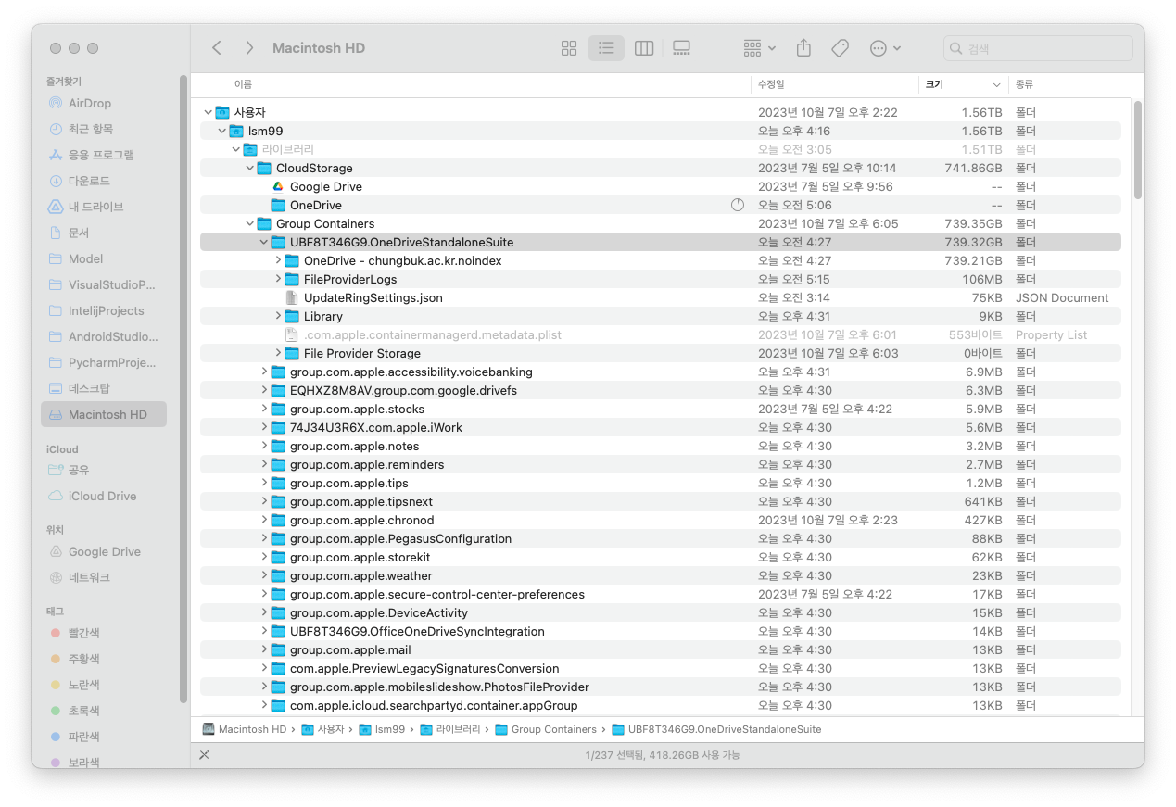Screen dimensions: 1176x807
Task: Sort by 수정일 column header
Action: [x=834, y=84]
